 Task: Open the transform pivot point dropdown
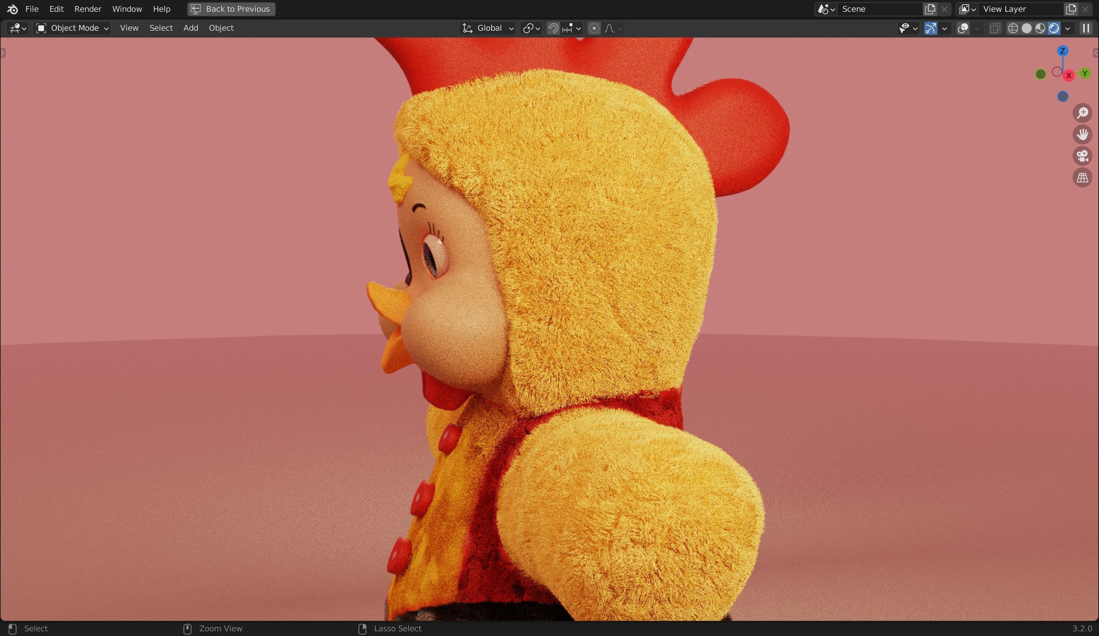pyautogui.click(x=531, y=28)
